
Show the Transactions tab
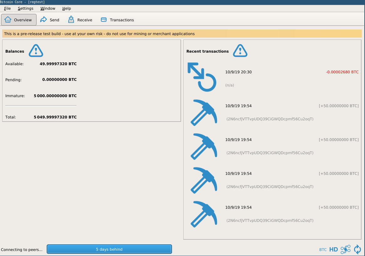117,20
